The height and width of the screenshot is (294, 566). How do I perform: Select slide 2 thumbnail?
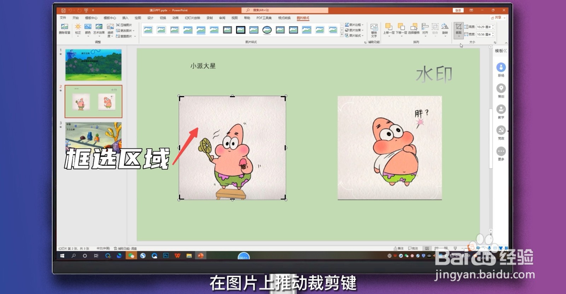tap(93, 101)
